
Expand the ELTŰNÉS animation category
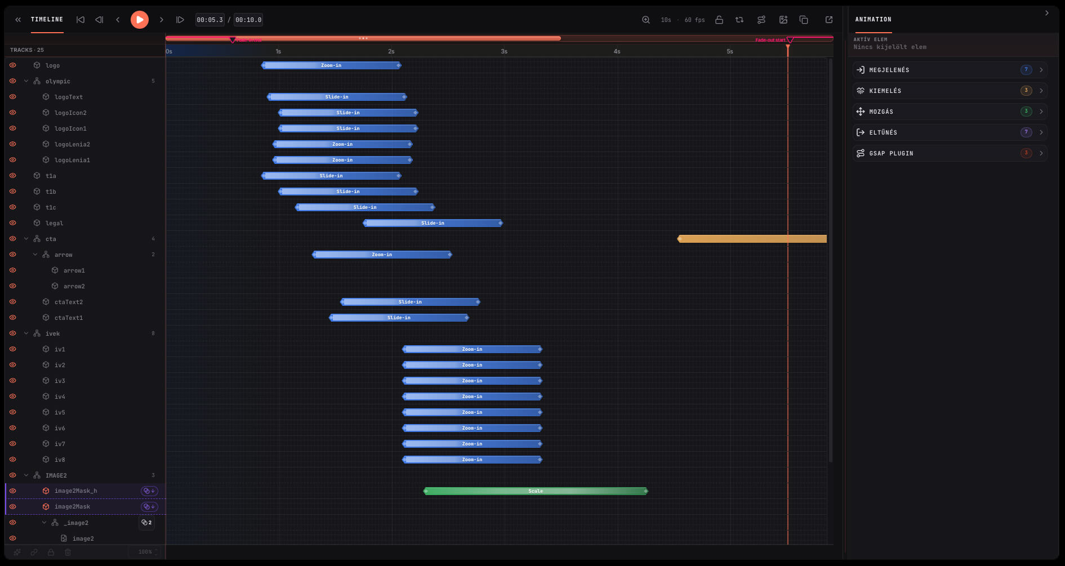[x=950, y=132]
